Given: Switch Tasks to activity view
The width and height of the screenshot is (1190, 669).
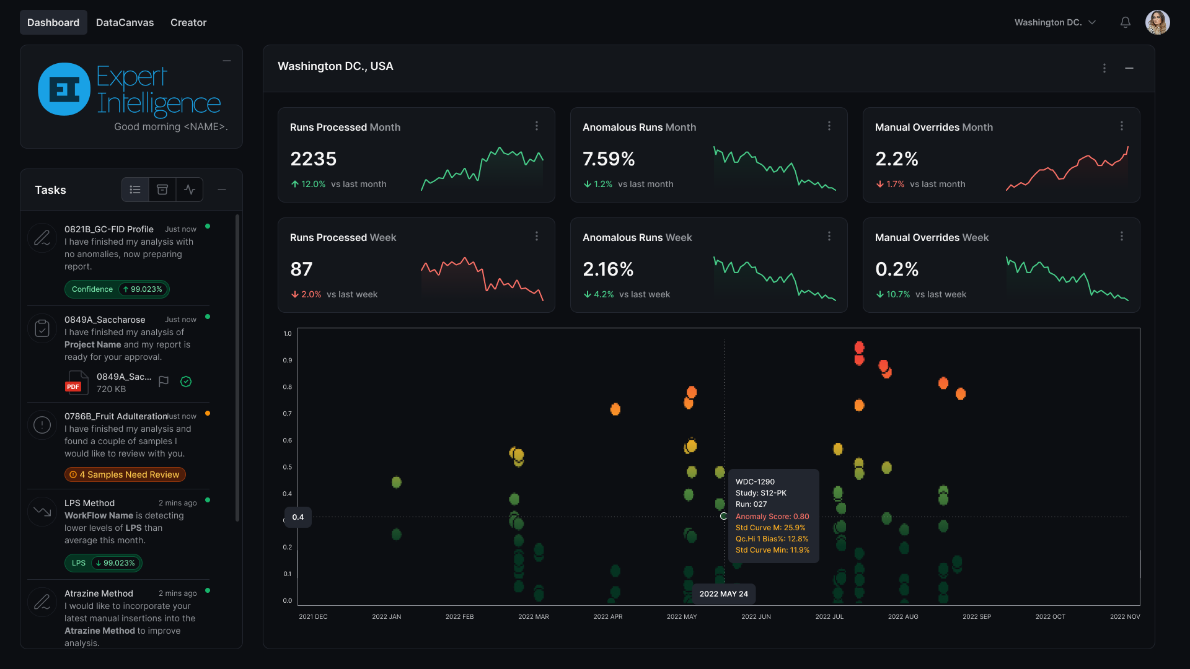Looking at the screenshot, I should coord(190,190).
